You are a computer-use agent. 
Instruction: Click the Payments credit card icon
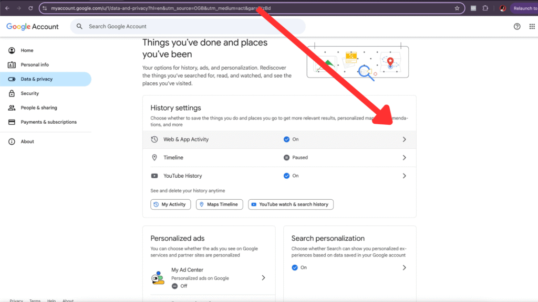tap(12, 122)
